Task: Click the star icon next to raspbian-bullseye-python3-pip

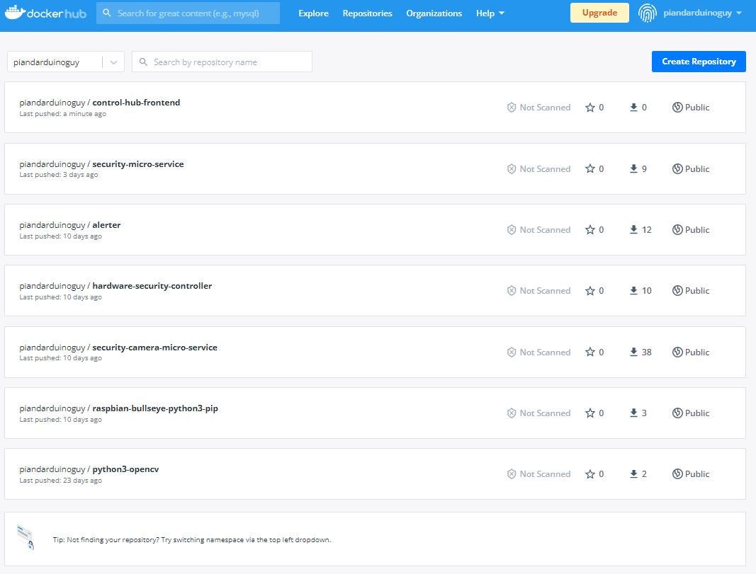Action: (x=589, y=413)
